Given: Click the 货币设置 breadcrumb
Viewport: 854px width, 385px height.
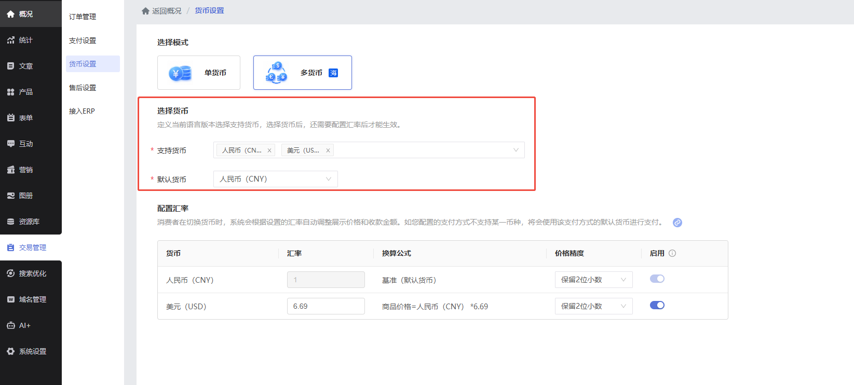Looking at the screenshot, I should point(209,10).
